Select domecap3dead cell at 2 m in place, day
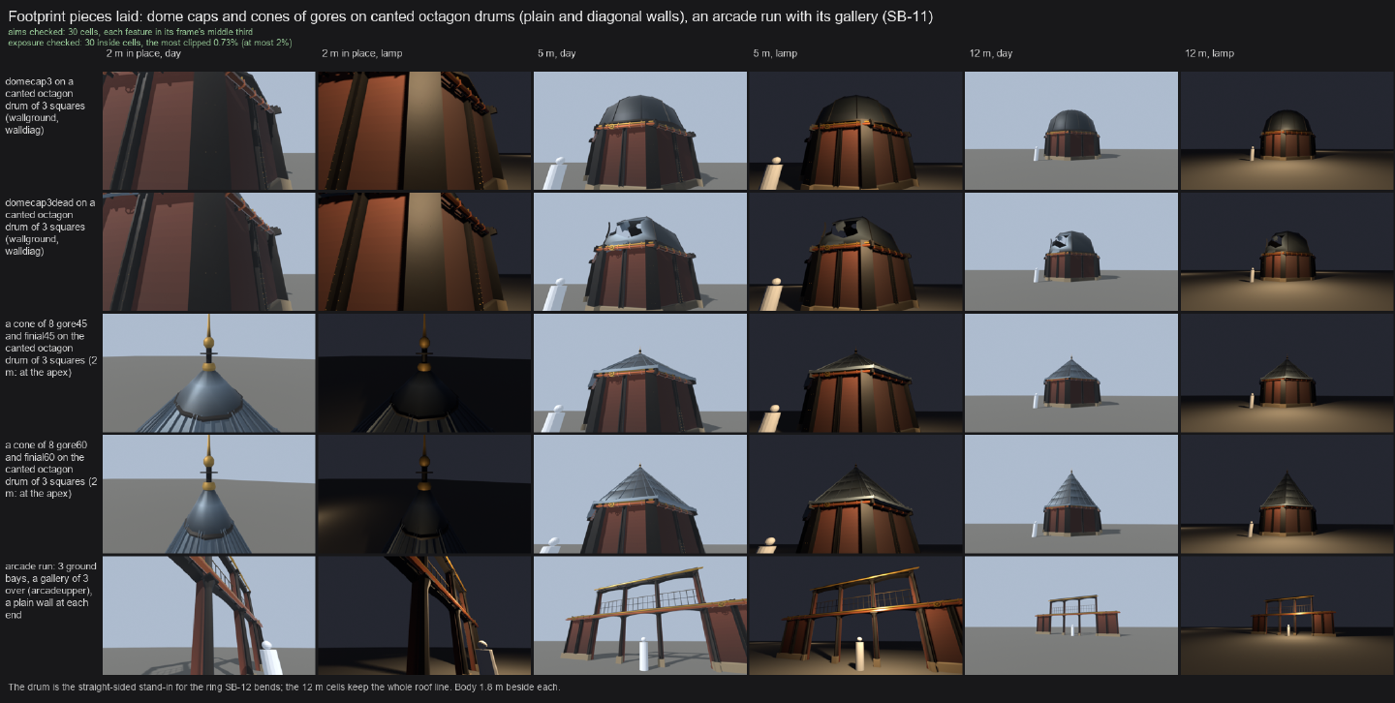 coord(209,252)
